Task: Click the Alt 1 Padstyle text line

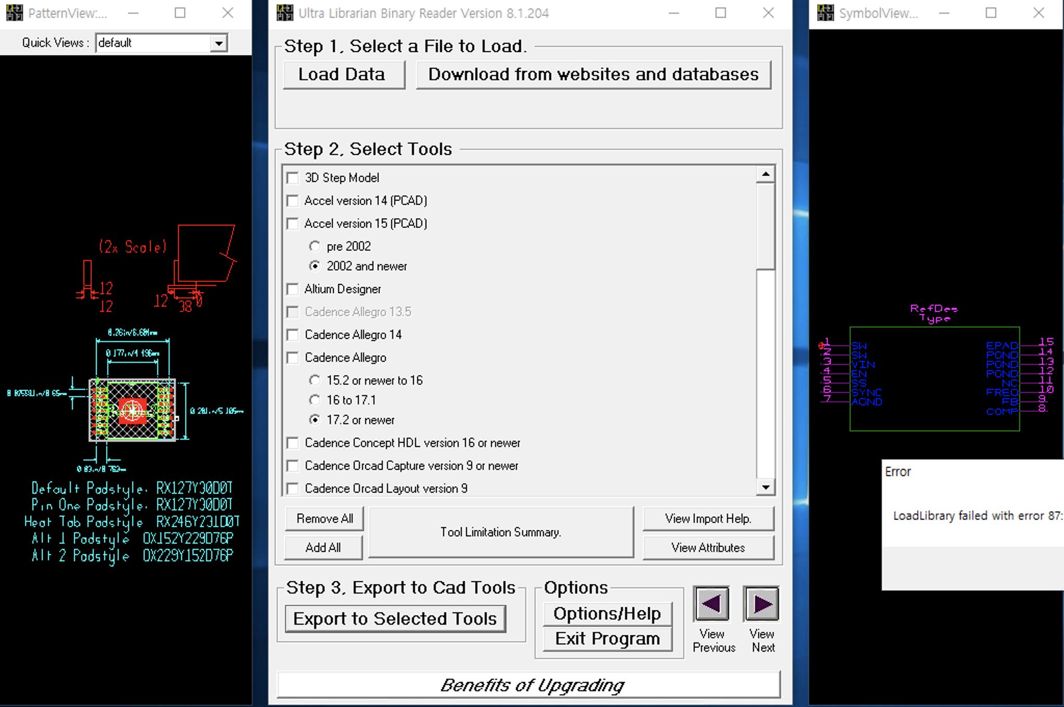Action: click(x=133, y=539)
